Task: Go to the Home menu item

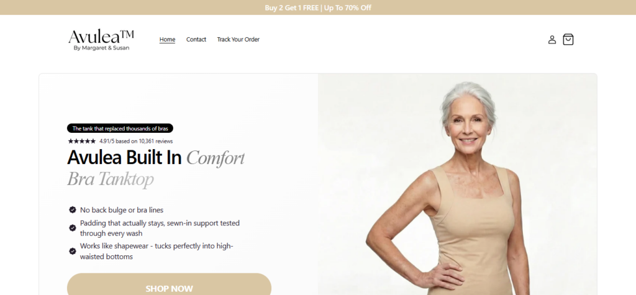Action: [167, 39]
